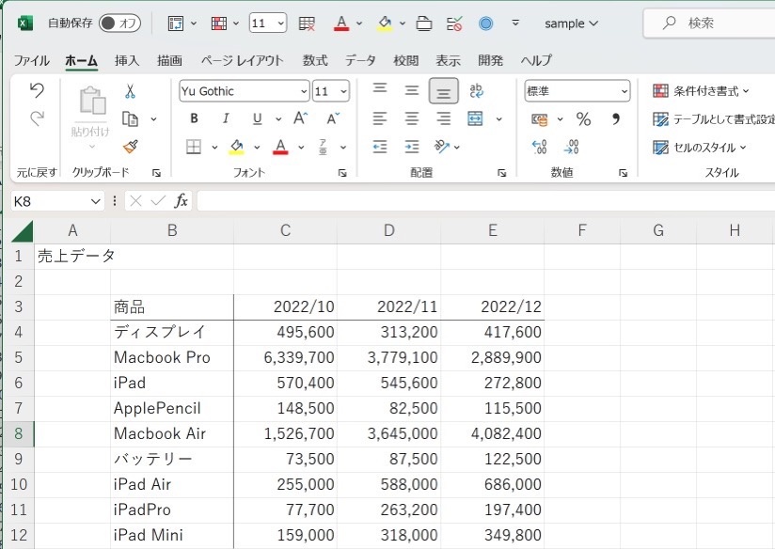Click the Redo arrow icon
The image size is (775, 549).
coord(37,118)
